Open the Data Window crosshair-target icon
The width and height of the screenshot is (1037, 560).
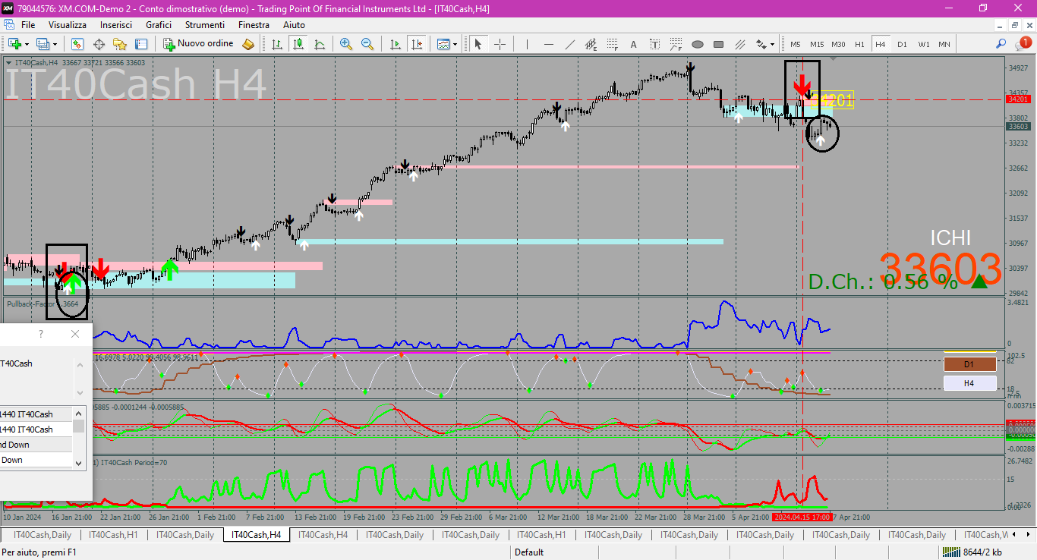pyautogui.click(x=99, y=44)
